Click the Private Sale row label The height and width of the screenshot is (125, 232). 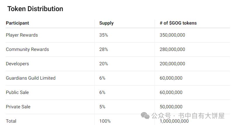tap(18, 107)
